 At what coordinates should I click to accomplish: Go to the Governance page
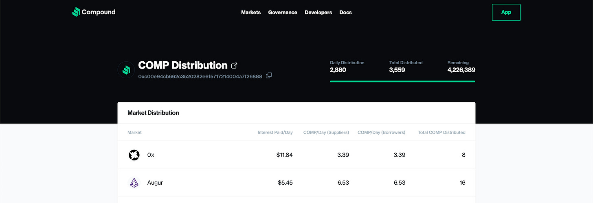[x=283, y=12]
